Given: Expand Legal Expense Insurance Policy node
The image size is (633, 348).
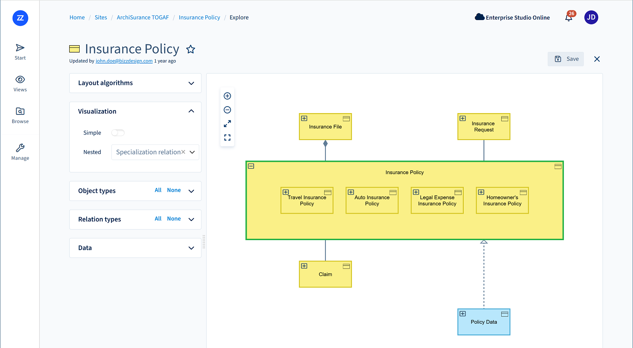Looking at the screenshot, I should click(x=416, y=192).
